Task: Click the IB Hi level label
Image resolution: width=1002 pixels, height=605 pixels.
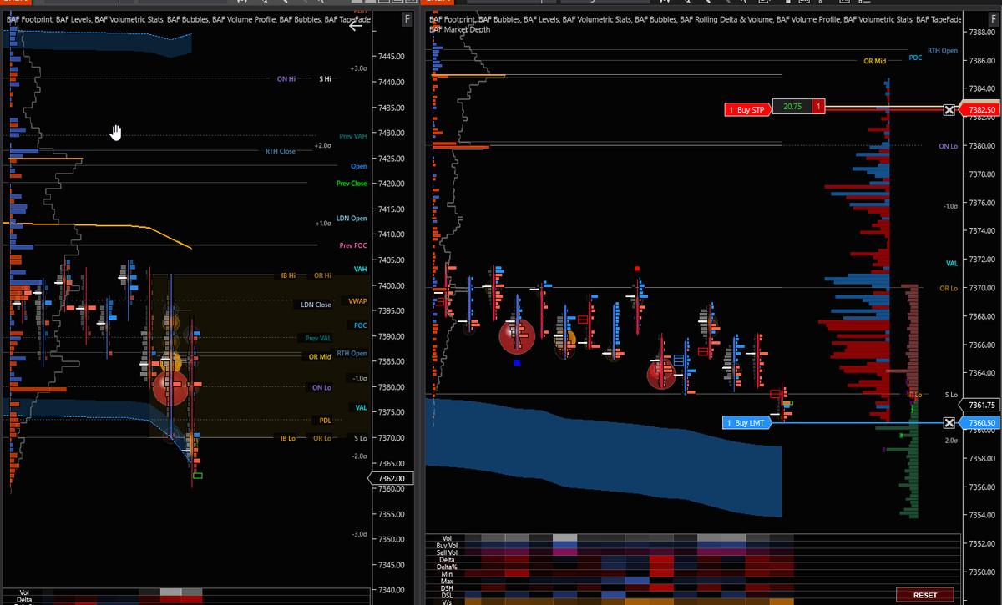Action: pos(286,275)
